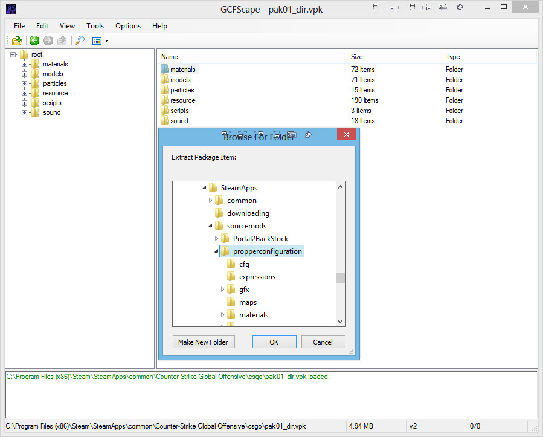Click the pin icon in Browse For Folder title

(308, 134)
